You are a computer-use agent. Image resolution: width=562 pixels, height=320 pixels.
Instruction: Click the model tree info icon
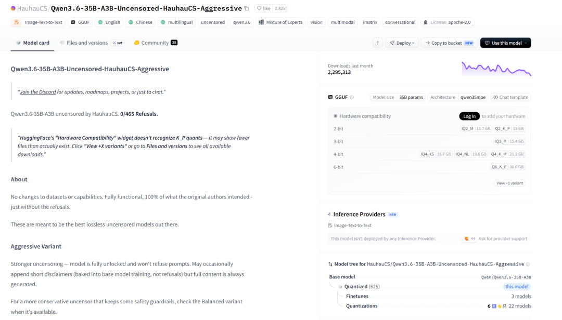tap(528, 264)
